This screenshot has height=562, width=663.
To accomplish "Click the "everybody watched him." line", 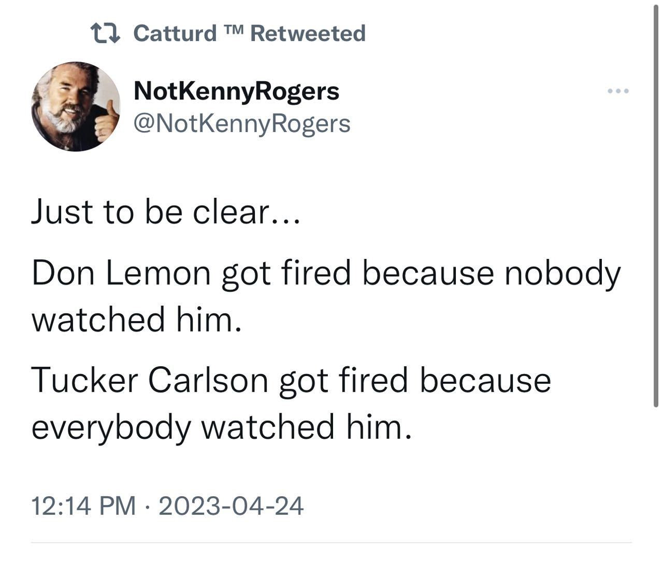I will [x=223, y=427].
